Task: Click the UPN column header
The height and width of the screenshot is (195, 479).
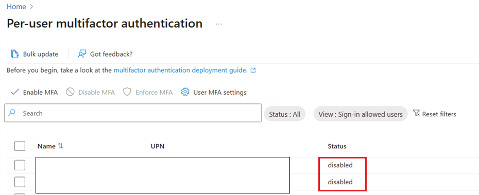Action: [x=158, y=146]
